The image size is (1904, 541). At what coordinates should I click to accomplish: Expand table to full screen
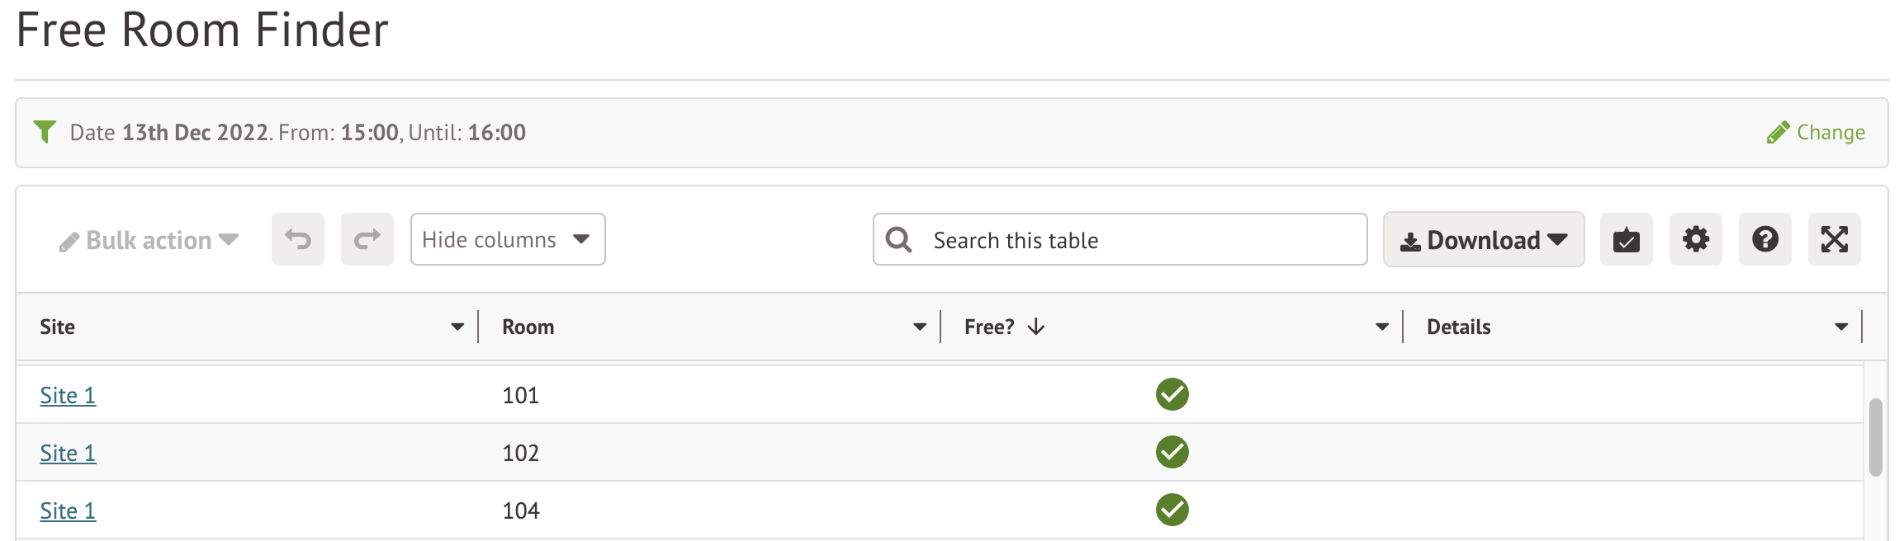[x=1834, y=239]
